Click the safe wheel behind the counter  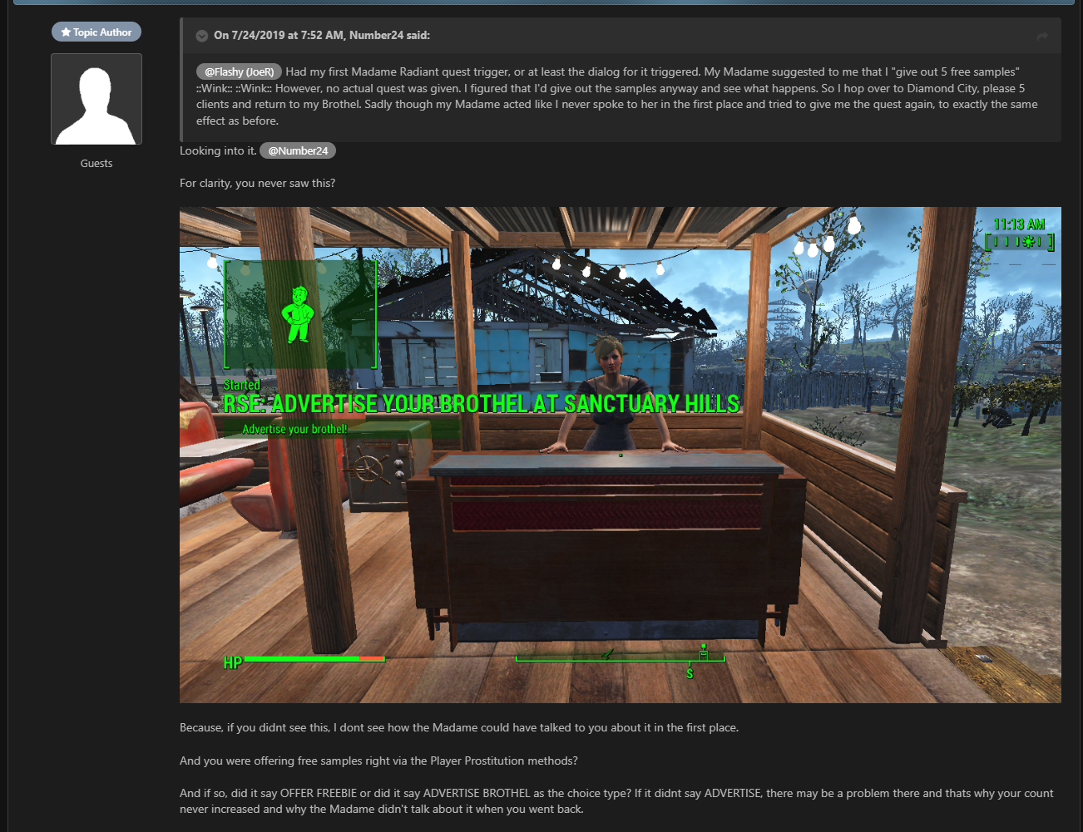click(372, 468)
